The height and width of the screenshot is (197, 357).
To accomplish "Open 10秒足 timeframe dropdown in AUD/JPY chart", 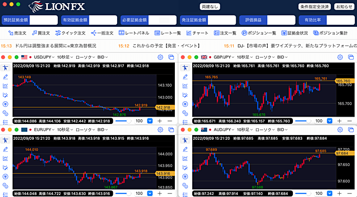I will pyautogui.click(x=245, y=130).
